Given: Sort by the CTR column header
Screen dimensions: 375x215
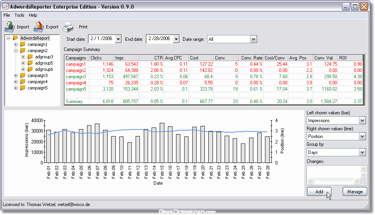Looking at the screenshot, I should 152,58.
